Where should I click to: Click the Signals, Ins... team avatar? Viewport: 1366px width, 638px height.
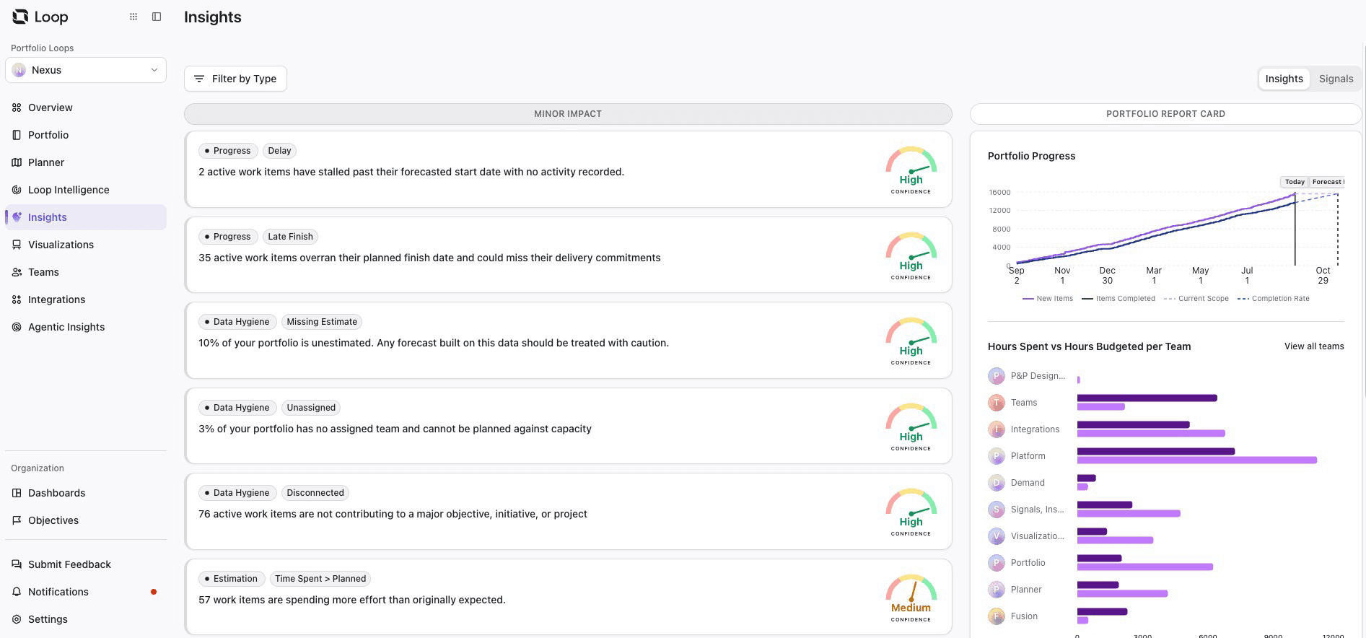(x=997, y=510)
